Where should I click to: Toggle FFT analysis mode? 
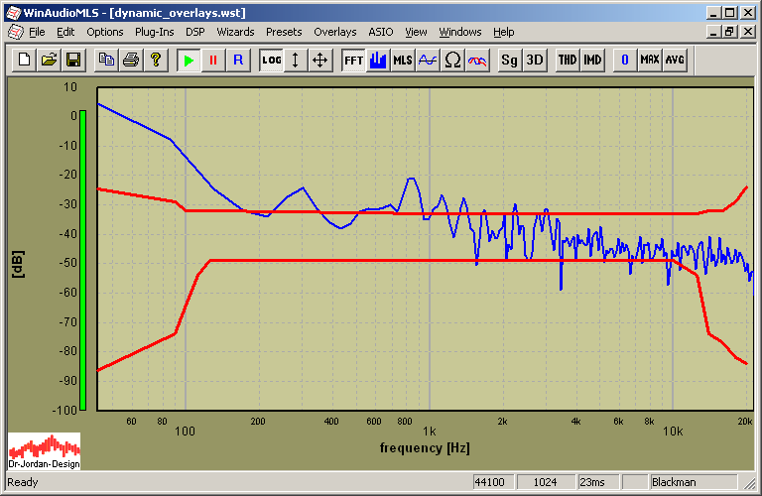coord(353,60)
